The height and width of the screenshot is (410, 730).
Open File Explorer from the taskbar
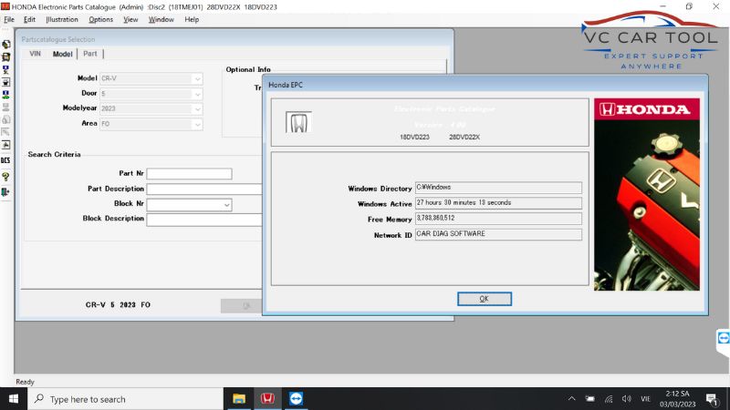point(239,399)
